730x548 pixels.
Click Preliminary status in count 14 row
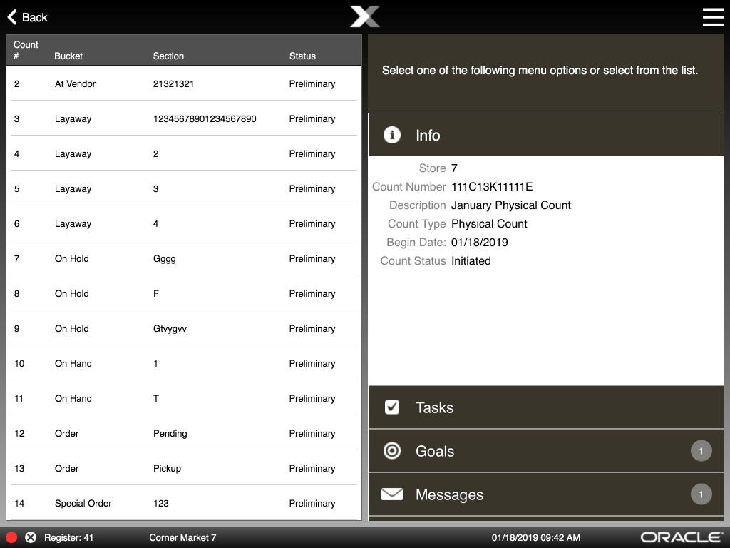coord(312,503)
